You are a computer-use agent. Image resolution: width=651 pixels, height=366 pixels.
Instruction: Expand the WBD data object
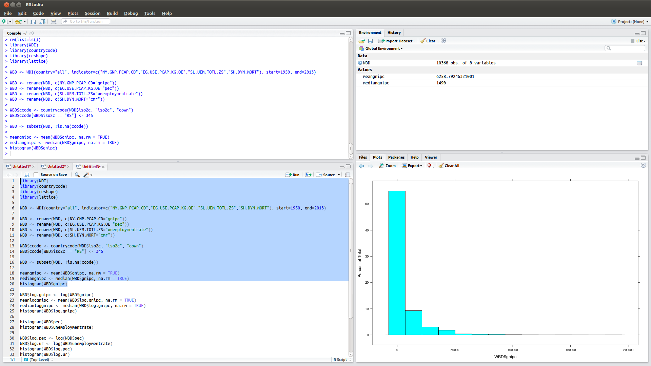(x=360, y=63)
